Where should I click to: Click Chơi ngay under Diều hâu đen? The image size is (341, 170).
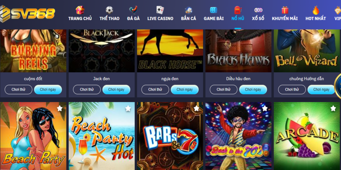pos(253,90)
